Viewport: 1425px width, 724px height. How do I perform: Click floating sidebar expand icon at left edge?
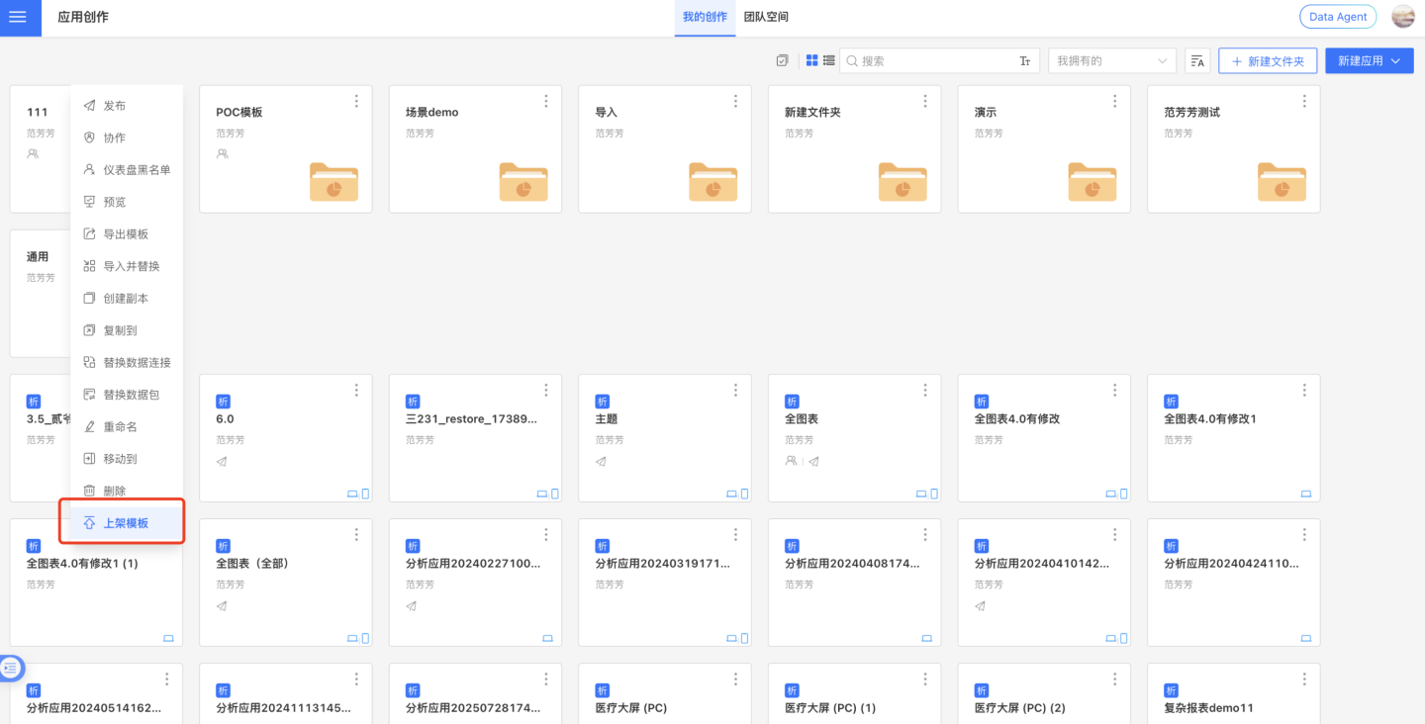pyautogui.click(x=11, y=669)
